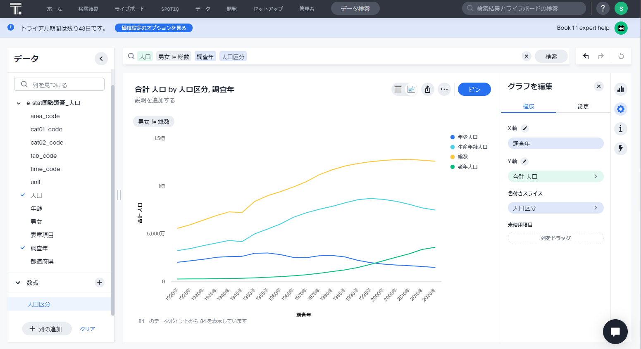Open the chart type selector panel
This screenshot has height=349, width=641.
[620, 89]
